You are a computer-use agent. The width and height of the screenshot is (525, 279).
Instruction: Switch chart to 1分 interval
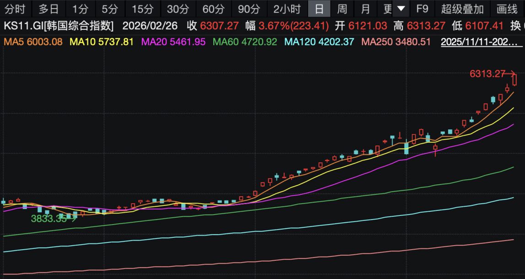tap(80, 9)
